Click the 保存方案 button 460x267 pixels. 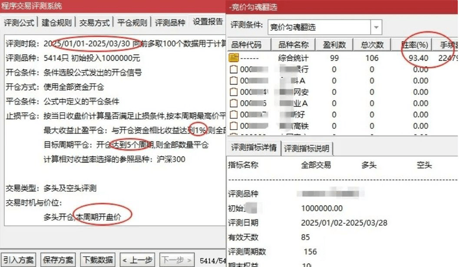click(x=58, y=260)
